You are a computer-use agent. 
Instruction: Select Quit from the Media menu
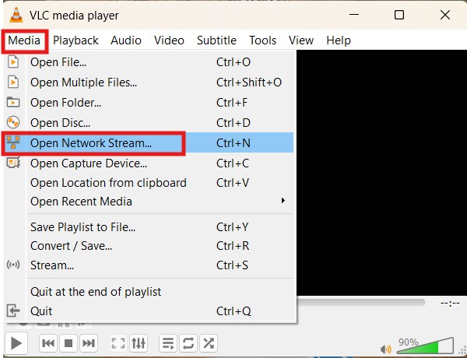tap(149, 311)
